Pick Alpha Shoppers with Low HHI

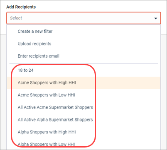point(83,144)
